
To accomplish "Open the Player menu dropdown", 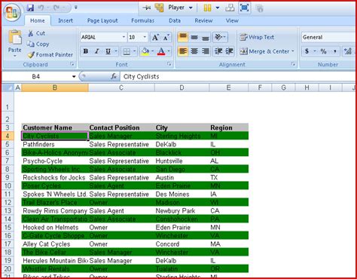I will coord(191,8).
